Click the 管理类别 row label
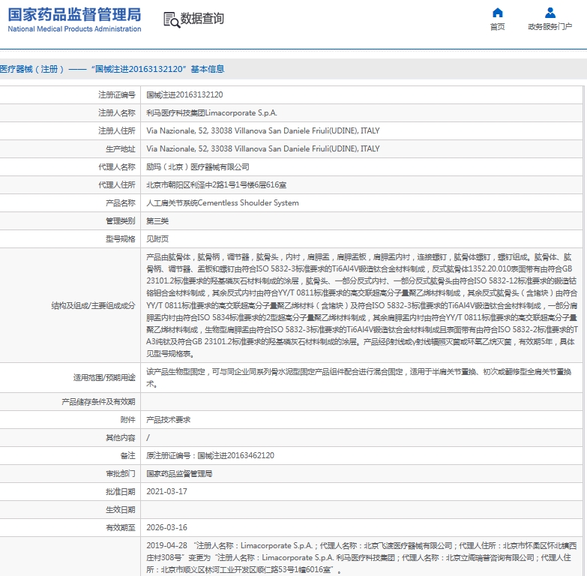 (120, 220)
